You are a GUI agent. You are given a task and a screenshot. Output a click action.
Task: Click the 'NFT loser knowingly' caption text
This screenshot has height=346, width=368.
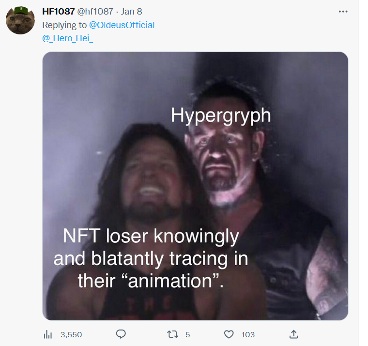click(151, 236)
